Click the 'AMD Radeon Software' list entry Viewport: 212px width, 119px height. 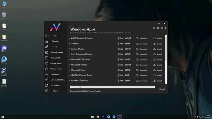82,38
